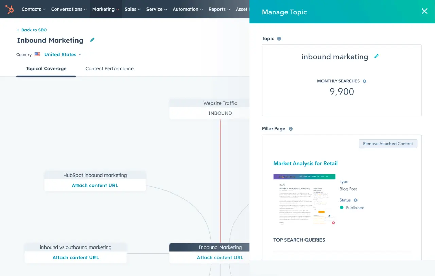
Task: Click the red remove icon on pillar thumbnail
Action: (x=333, y=223)
